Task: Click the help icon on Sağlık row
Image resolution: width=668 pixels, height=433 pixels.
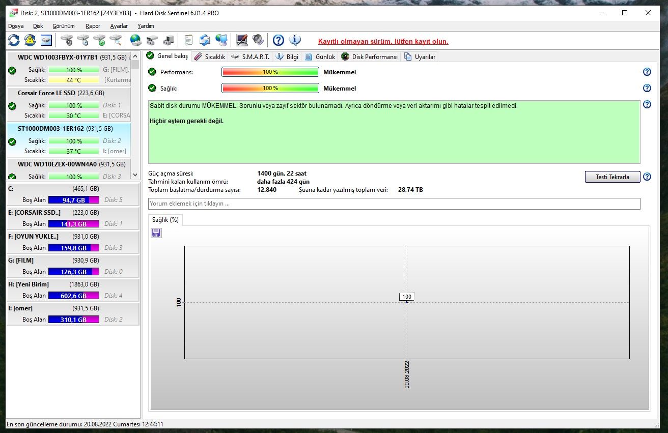Action: click(647, 88)
